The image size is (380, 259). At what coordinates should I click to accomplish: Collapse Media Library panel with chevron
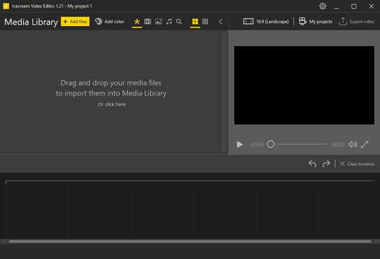220,22
